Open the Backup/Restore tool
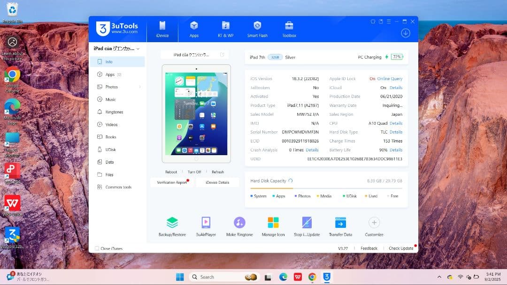This screenshot has width=507, height=285. 172,226
